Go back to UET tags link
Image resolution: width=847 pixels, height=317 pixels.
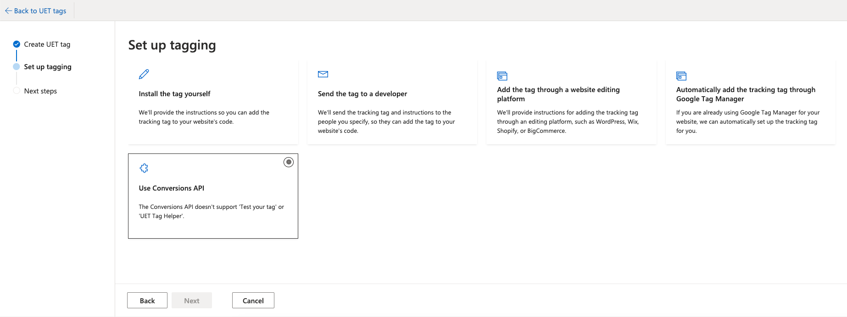point(40,11)
